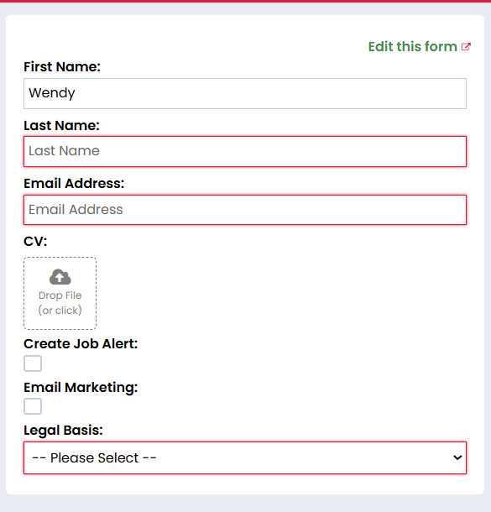
Task: Click the First Name label
Action: [x=62, y=66]
